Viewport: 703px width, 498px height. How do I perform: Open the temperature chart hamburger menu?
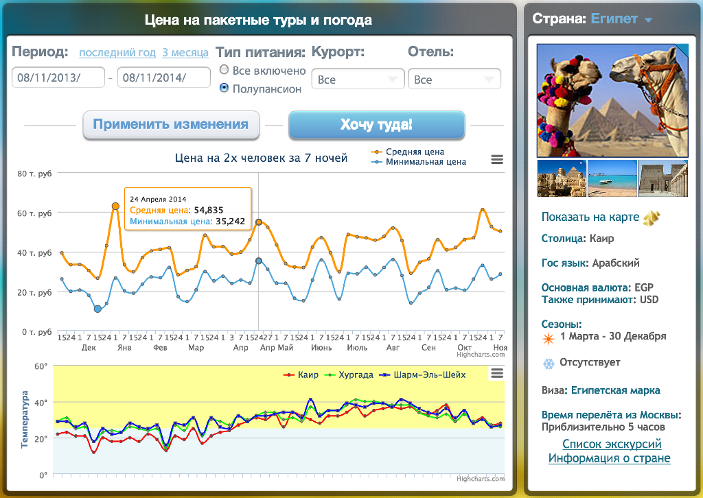(x=497, y=373)
